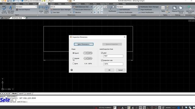Screen dimensions: 195x109
Task: Expand the Save Style row dropdown arrow
Action: (71, 12)
